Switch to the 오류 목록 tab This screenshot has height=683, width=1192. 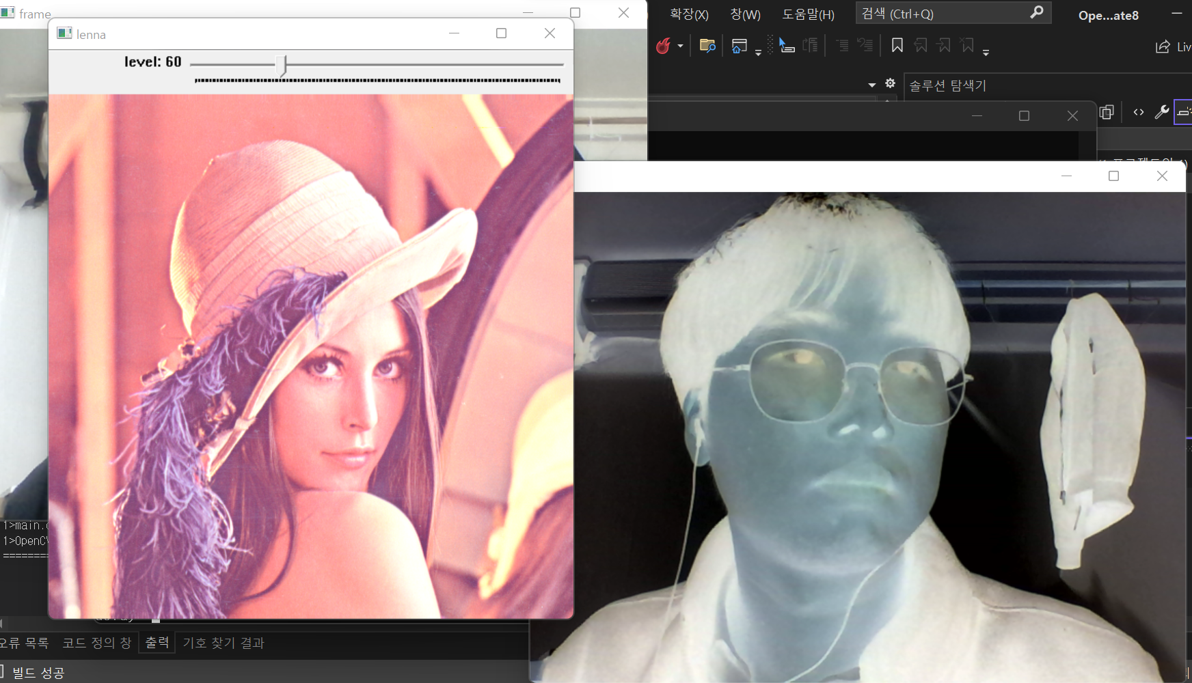[24, 643]
